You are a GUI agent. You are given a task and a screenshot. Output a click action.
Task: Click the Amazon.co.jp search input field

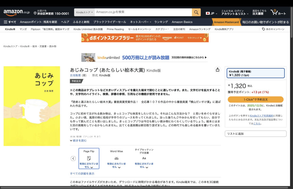143,12
